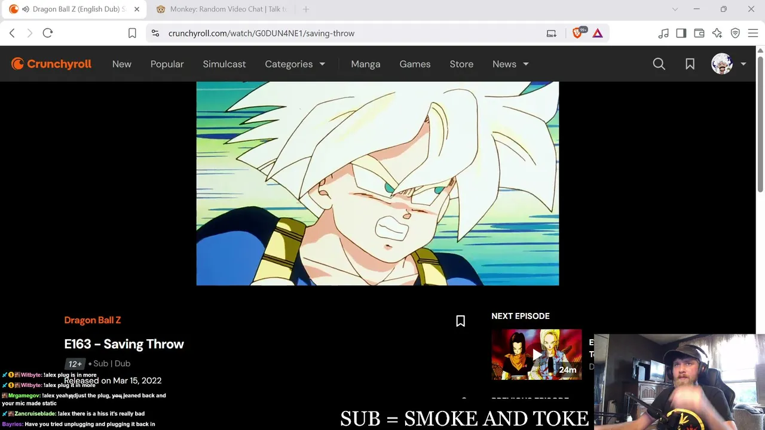Bookmark this page in the browser toolbar
Image resolution: width=765 pixels, height=430 pixels.
[132, 33]
